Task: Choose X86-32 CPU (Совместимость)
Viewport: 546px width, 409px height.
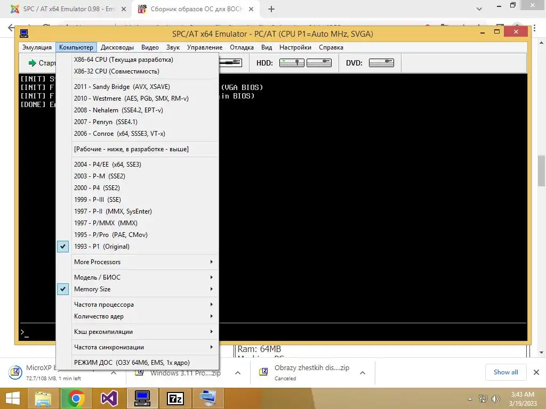Action: tap(137, 71)
